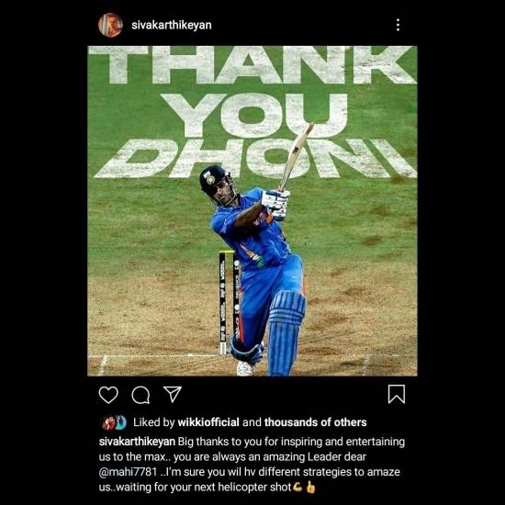Tap the thumbs up emoji in caption
The width and height of the screenshot is (505, 505).
pyautogui.click(x=310, y=487)
